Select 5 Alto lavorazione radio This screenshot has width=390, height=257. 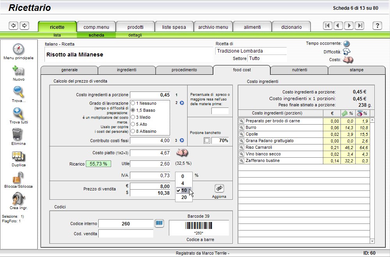click(133, 124)
